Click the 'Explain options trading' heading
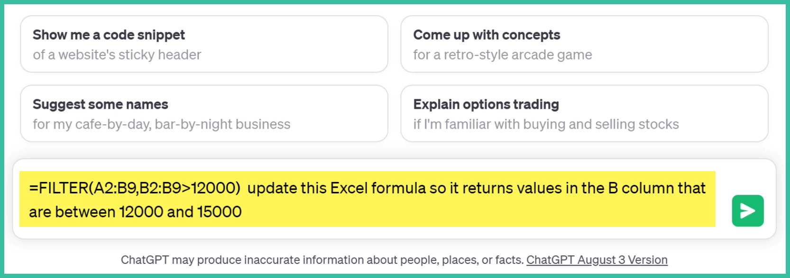 click(x=486, y=104)
